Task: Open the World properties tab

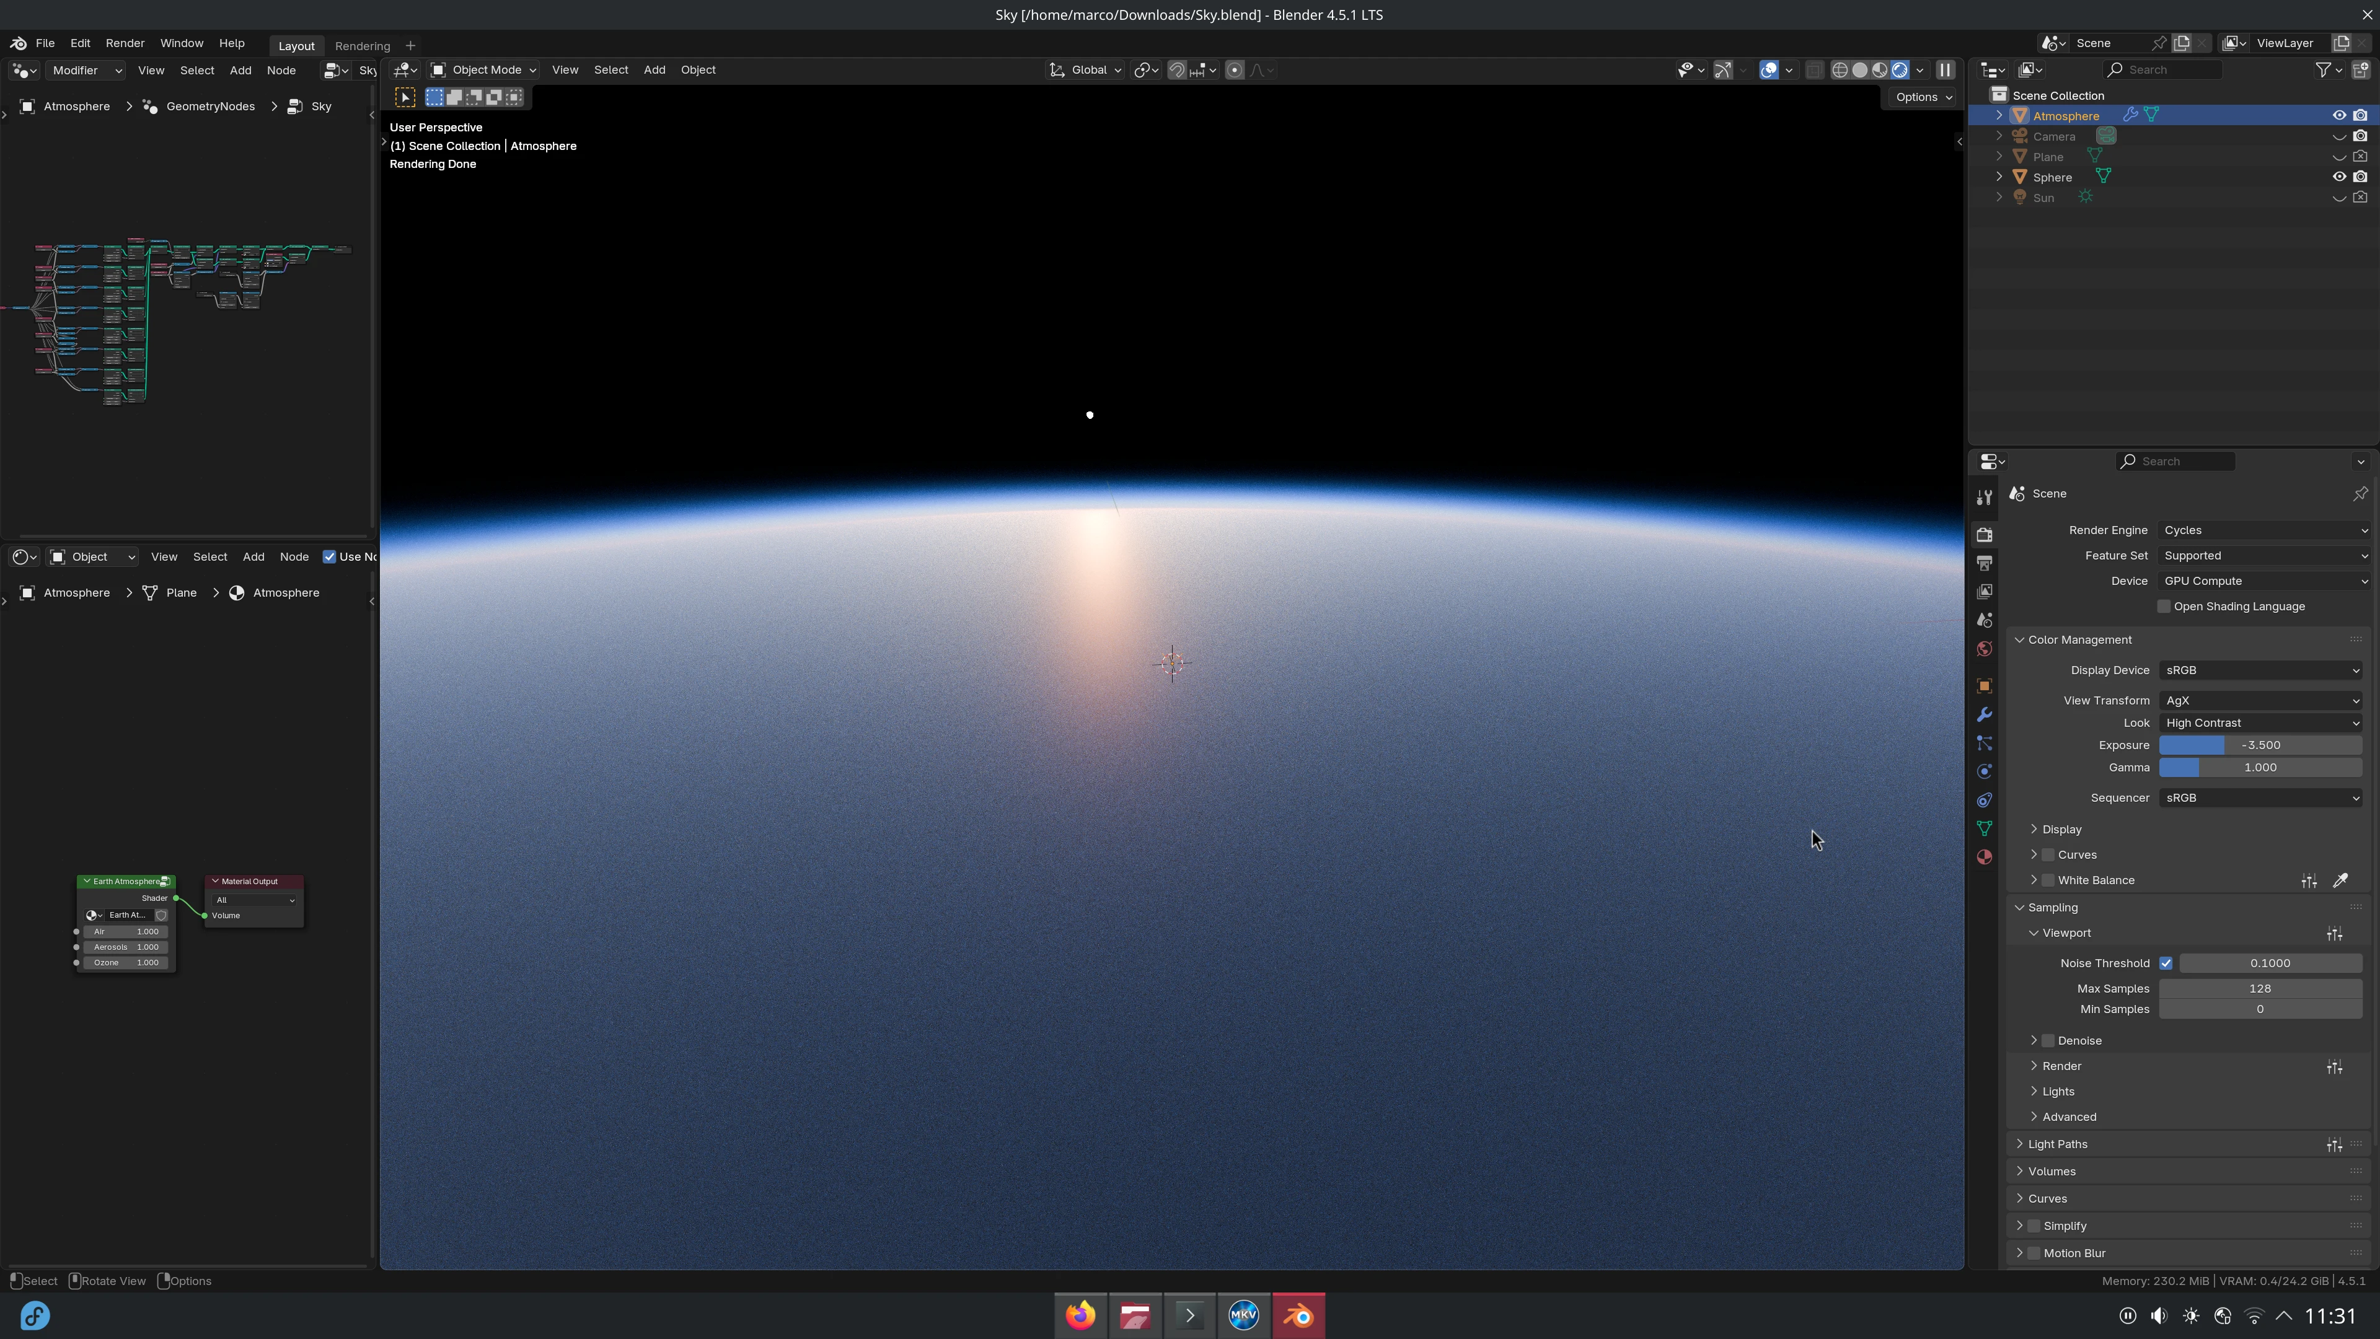Action: point(1983,649)
